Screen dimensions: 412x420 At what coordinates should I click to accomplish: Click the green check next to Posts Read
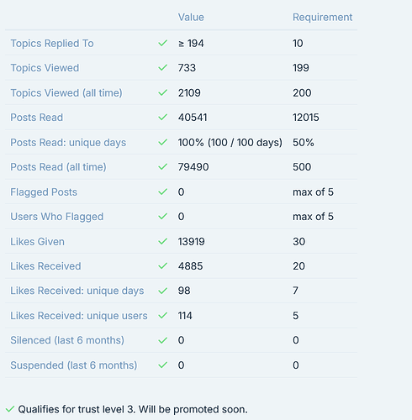(162, 117)
